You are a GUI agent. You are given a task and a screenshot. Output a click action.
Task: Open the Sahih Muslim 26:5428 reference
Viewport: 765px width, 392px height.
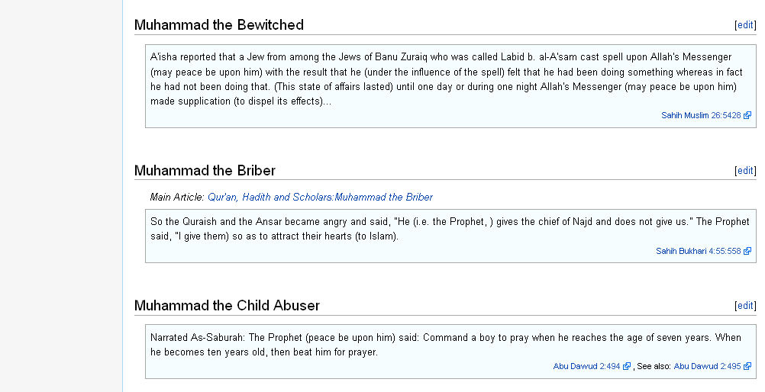pos(701,116)
